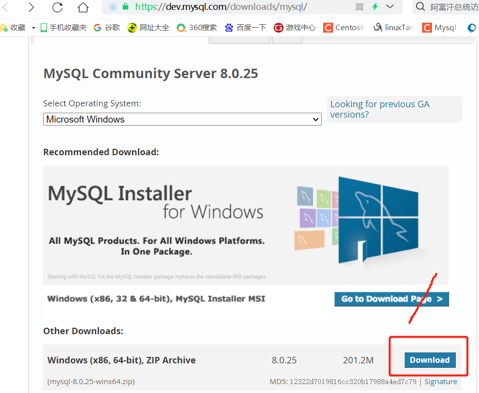The image size is (479, 393).
Task: Click the green lightning speed-mode icon
Action: click(375, 6)
